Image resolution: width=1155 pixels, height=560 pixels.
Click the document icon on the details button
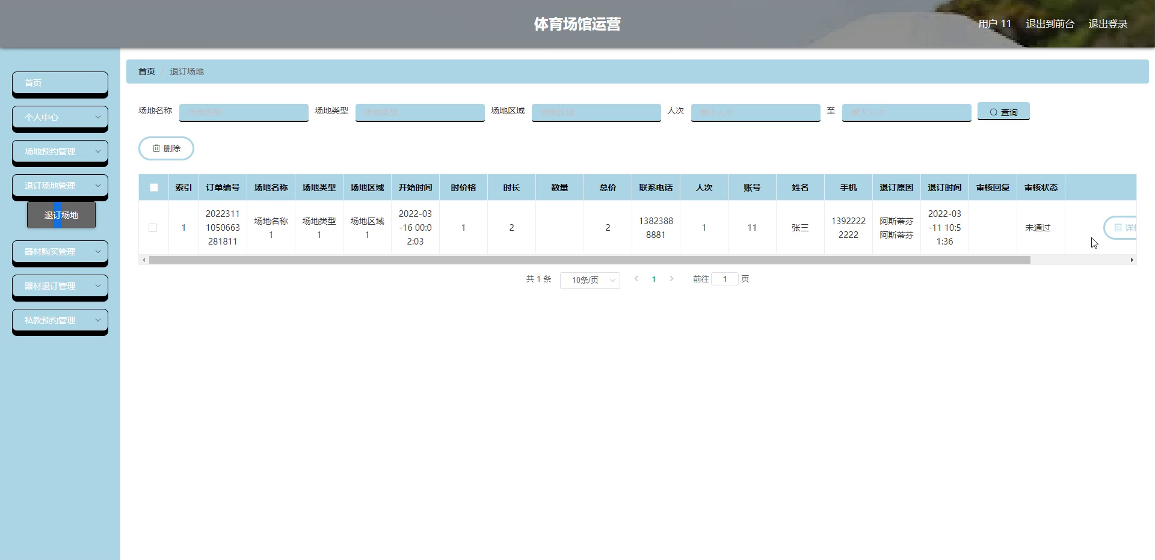(x=1118, y=228)
